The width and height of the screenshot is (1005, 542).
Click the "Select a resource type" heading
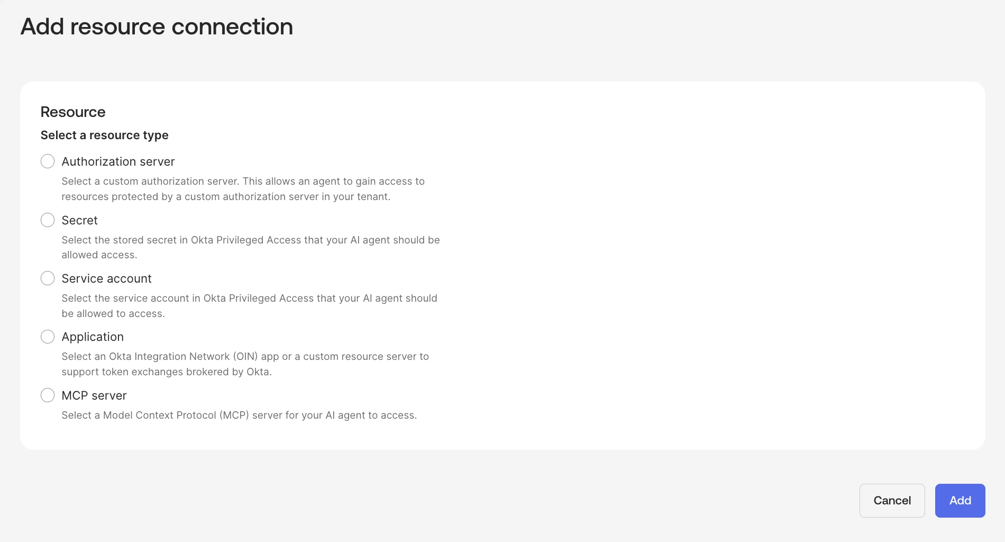point(104,135)
